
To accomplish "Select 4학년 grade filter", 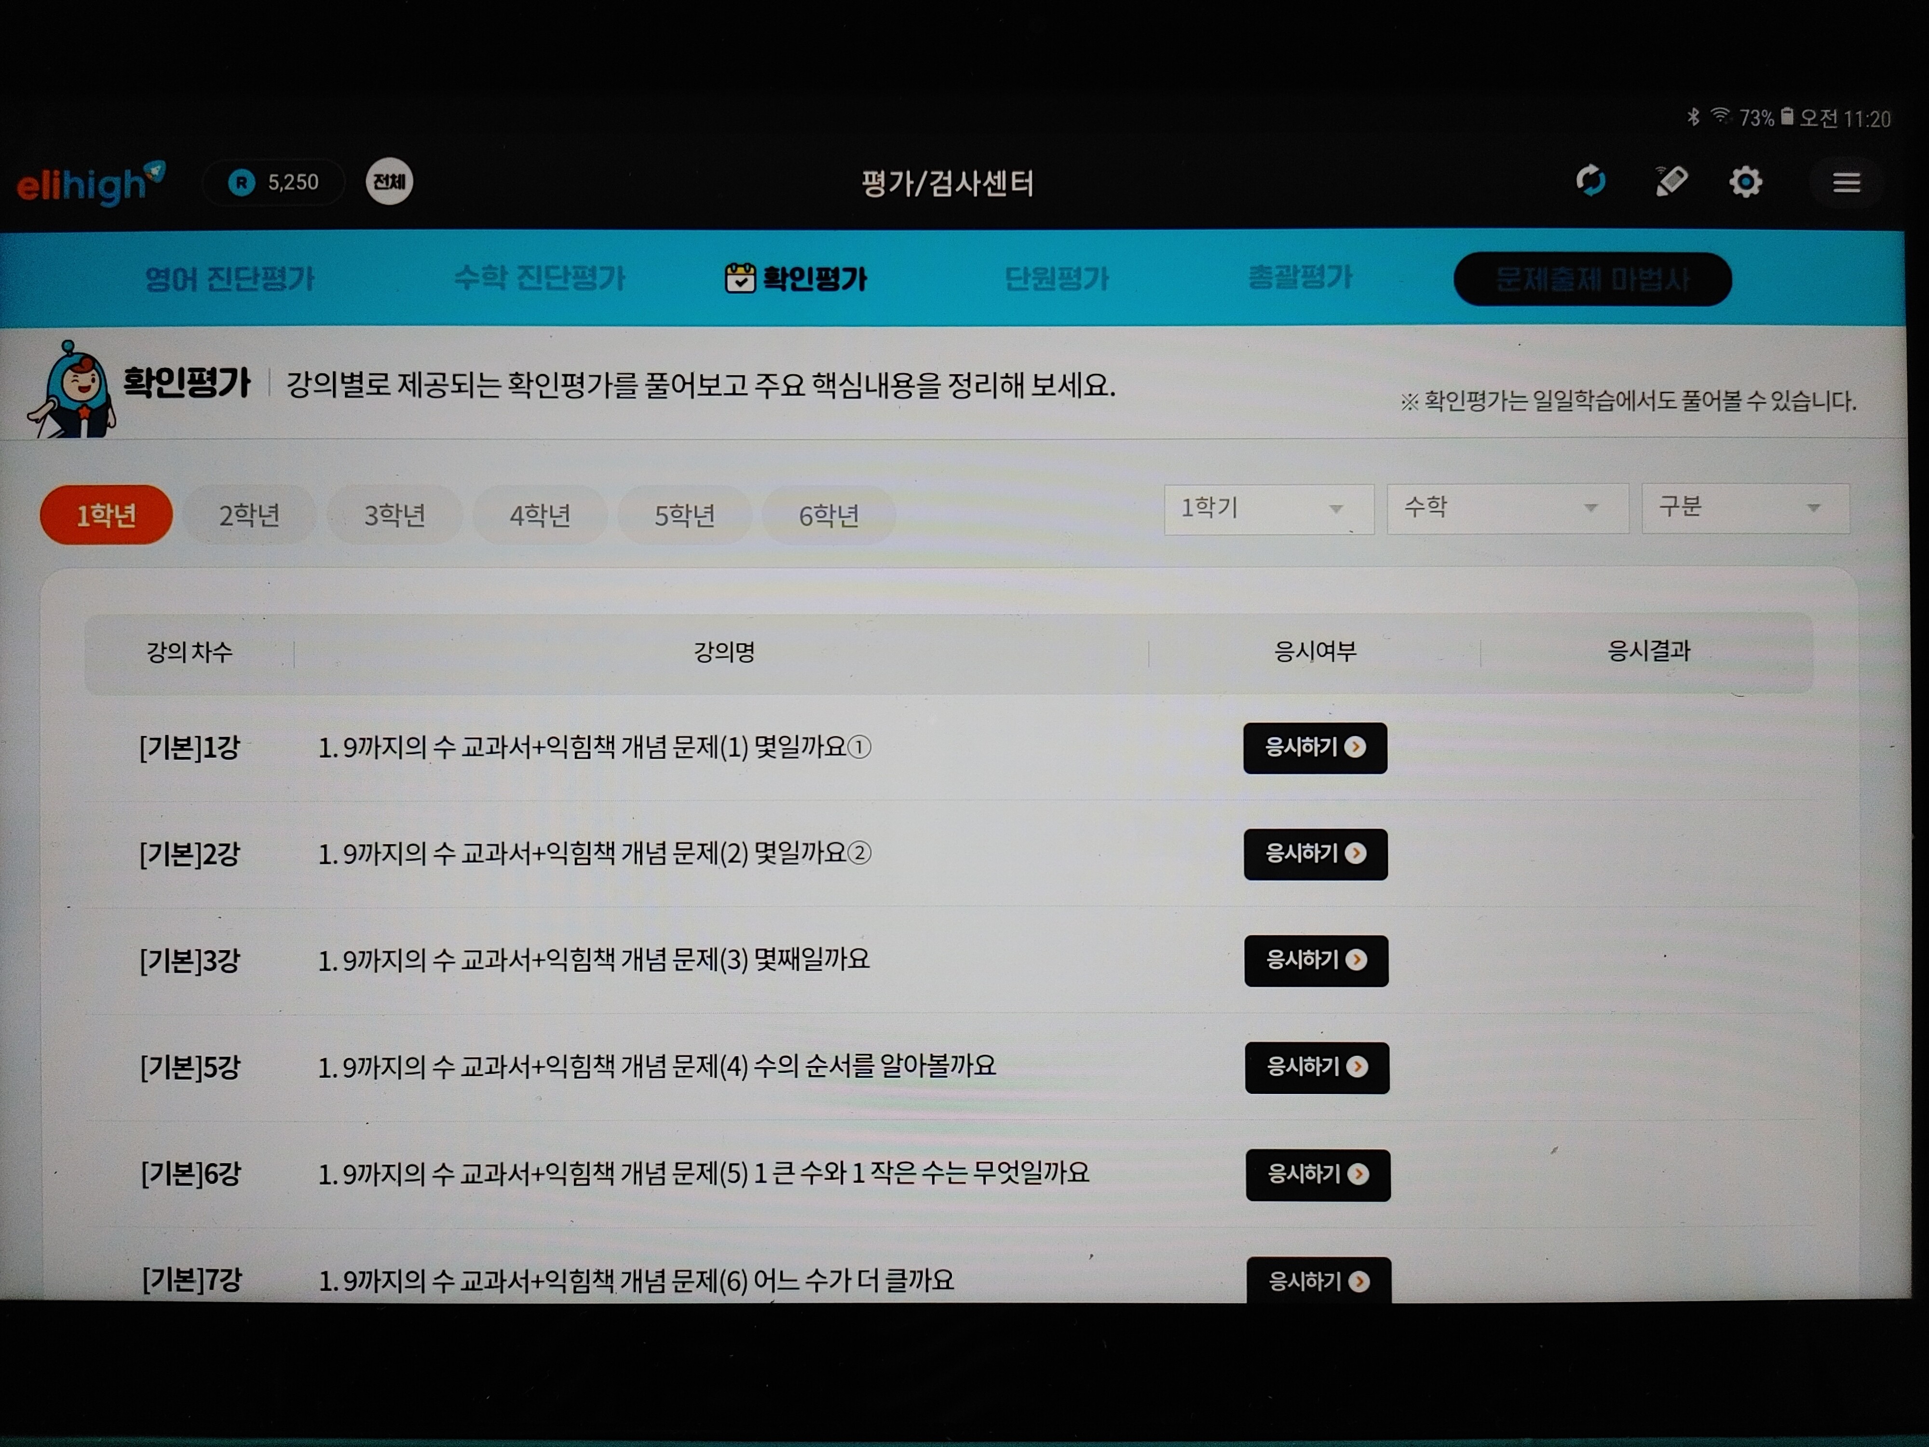I will [540, 516].
